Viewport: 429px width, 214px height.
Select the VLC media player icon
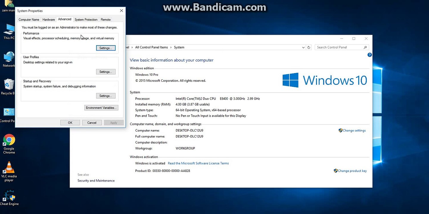pyautogui.click(x=9, y=171)
